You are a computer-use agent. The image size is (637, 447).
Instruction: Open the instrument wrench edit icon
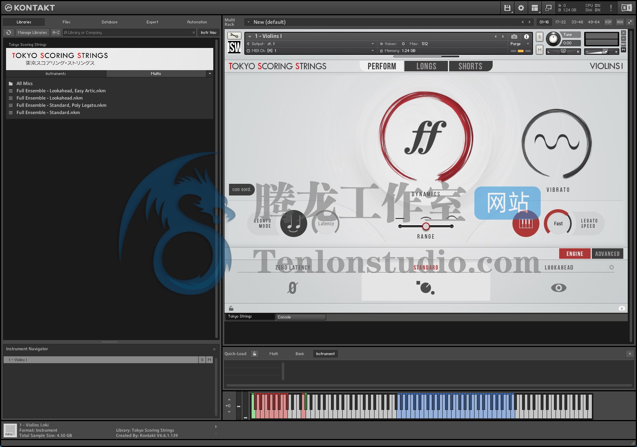click(234, 36)
